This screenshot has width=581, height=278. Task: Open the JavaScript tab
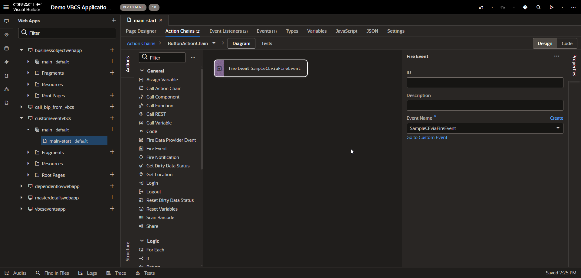click(346, 31)
